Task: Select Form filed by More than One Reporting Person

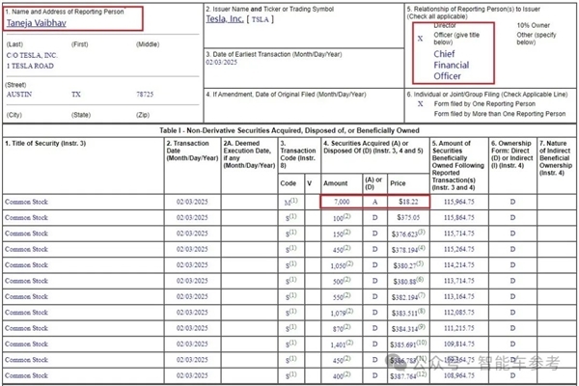Action: click(x=420, y=114)
